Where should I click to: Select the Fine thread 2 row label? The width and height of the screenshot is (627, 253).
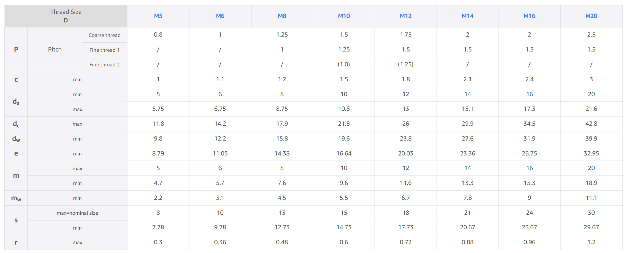104,65
